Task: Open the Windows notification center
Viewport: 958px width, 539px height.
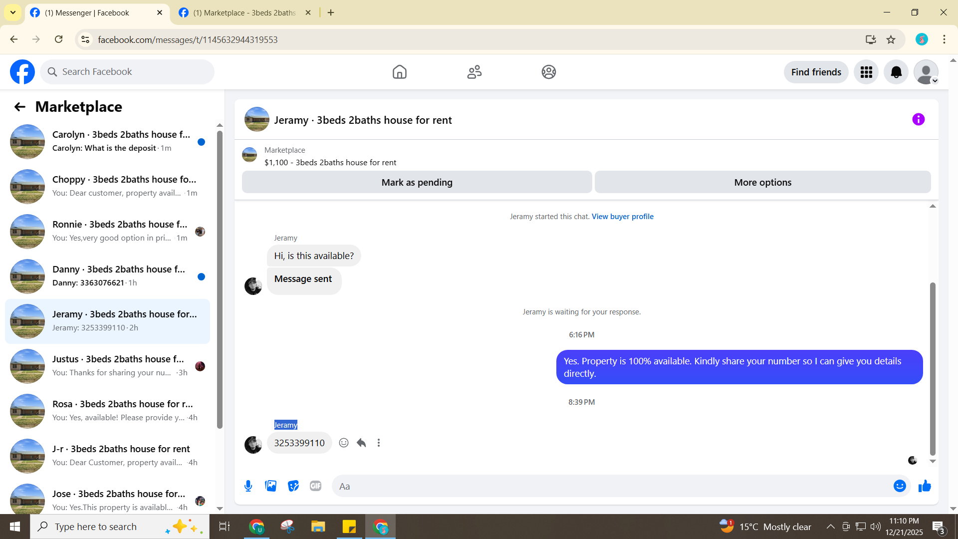Action: pos(939,527)
